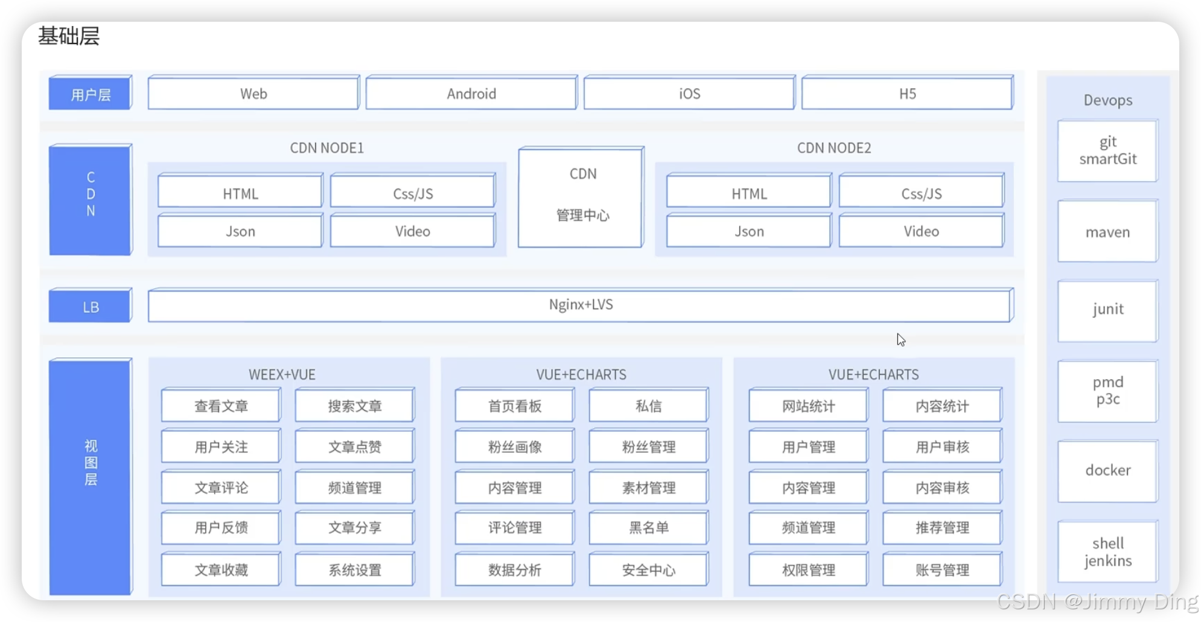Viewport: 1201px width, 622px height.
Task: Click the Nginx+LVS bar
Action: click(x=581, y=305)
